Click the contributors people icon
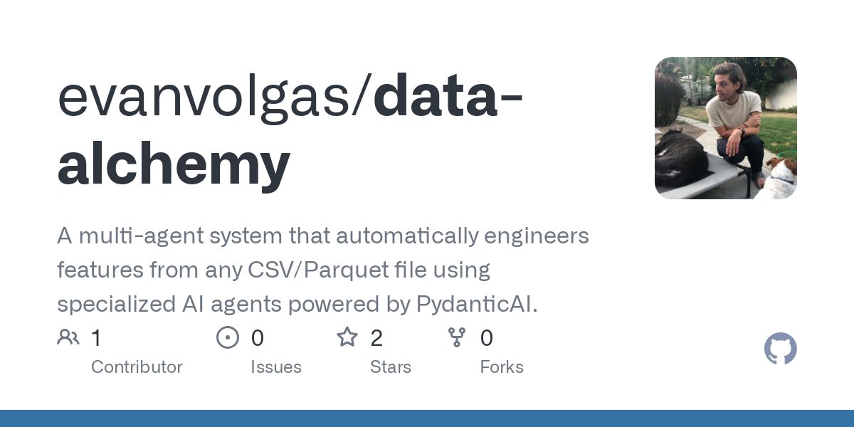The image size is (854, 427). point(68,337)
